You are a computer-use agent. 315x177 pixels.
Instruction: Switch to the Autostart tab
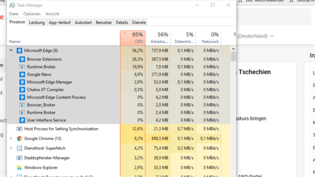tap(83, 22)
